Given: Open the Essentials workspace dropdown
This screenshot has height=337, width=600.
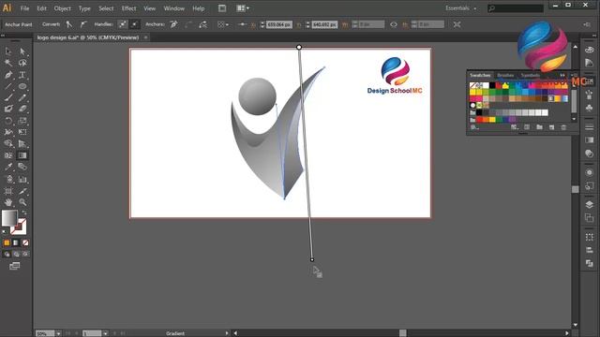Looking at the screenshot, I should pyautogui.click(x=460, y=8).
